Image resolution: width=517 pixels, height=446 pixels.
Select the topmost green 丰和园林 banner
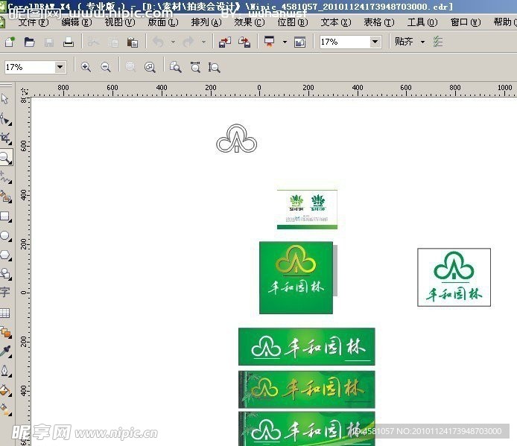(307, 346)
